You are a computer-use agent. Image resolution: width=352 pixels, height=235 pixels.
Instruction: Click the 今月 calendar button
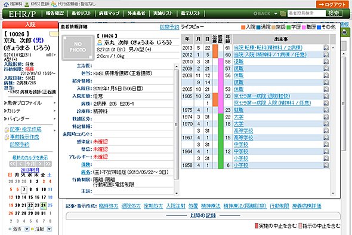[30, 164]
